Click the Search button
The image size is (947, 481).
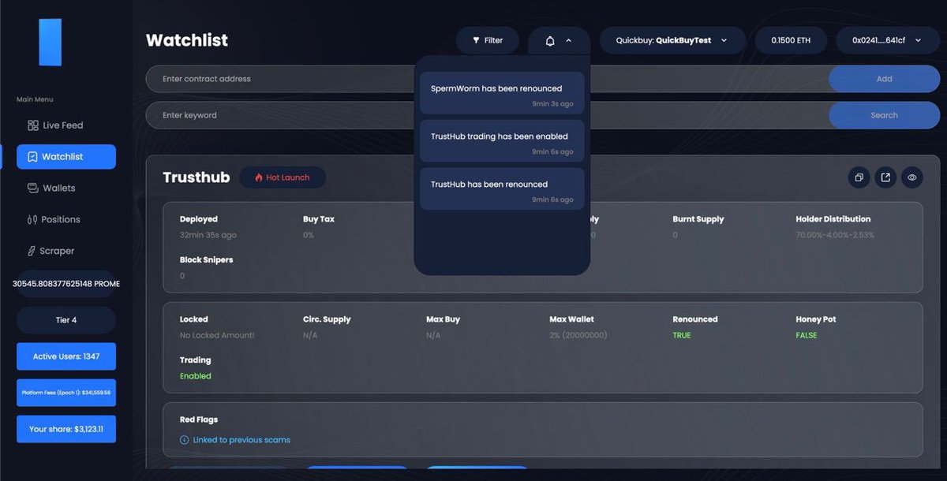pyautogui.click(x=884, y=114)
